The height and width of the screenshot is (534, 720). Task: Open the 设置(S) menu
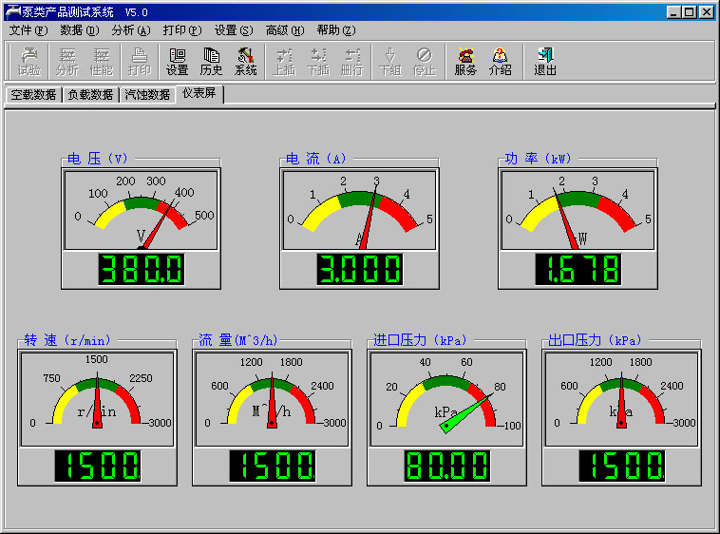pyautogui.click(x=234, y=30)
